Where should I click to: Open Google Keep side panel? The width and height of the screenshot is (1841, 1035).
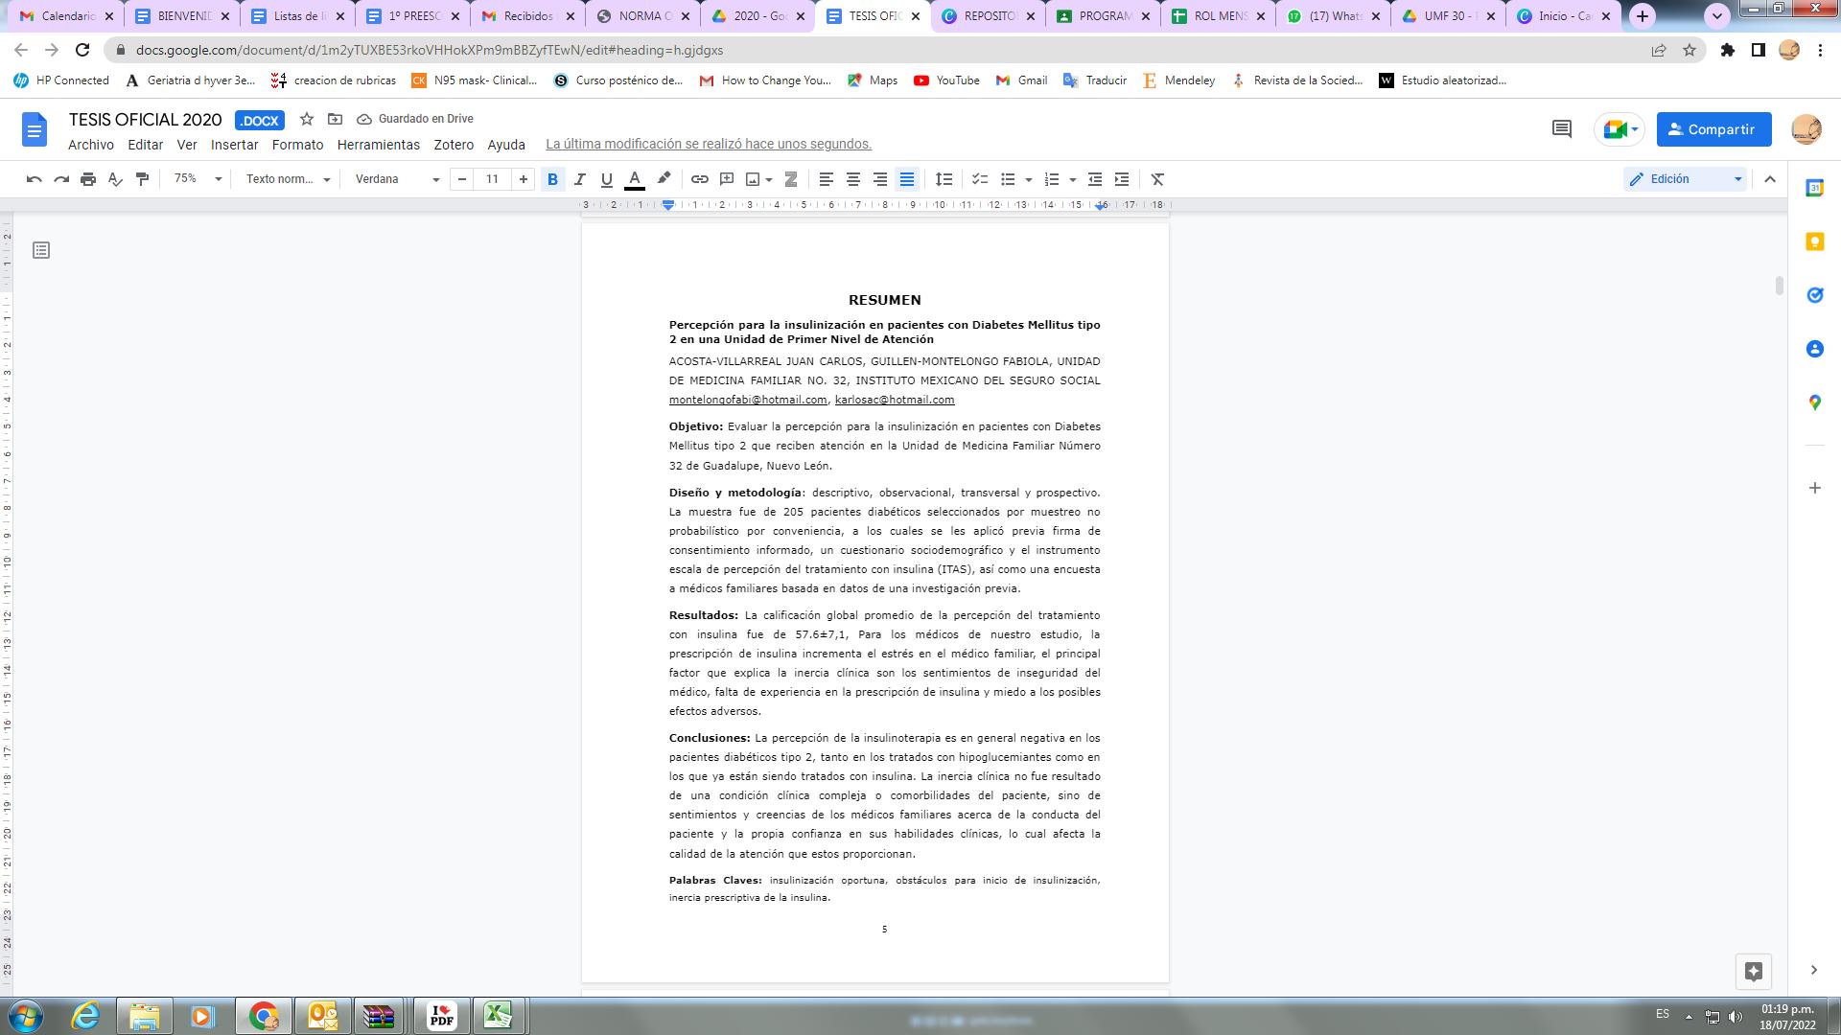1814,241
